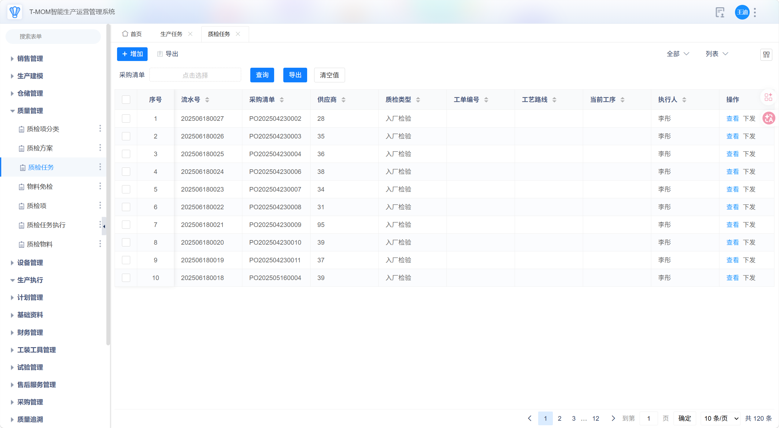This screenshot has width=779, height=428.
Task: Open the 10 条/页 page size dropdown
Action: (x=721, y=418)
